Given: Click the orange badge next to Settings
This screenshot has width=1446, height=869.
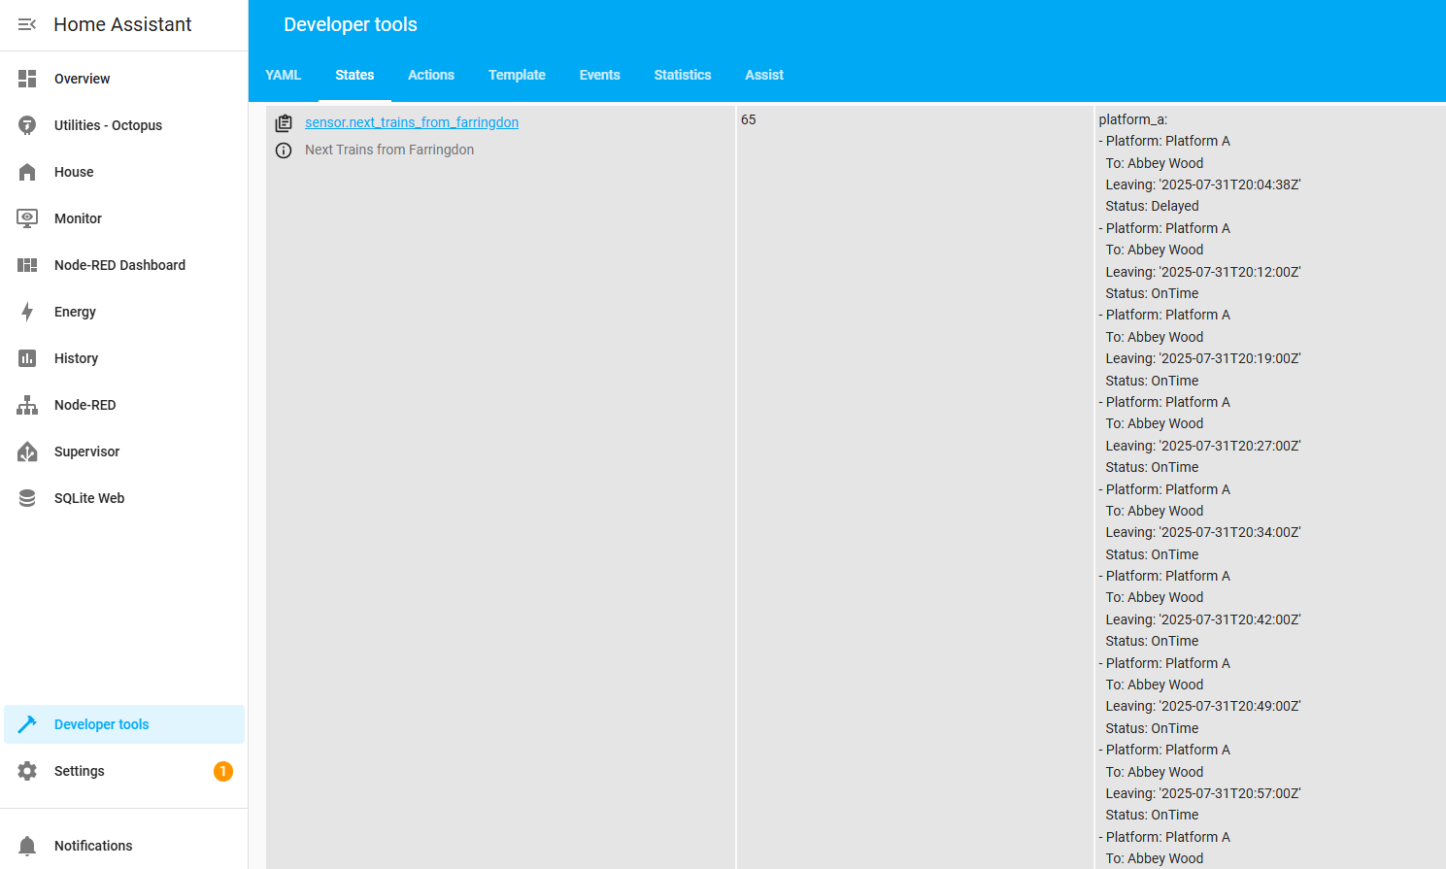Looking at the screenshot, I should [x=222, y=771].
